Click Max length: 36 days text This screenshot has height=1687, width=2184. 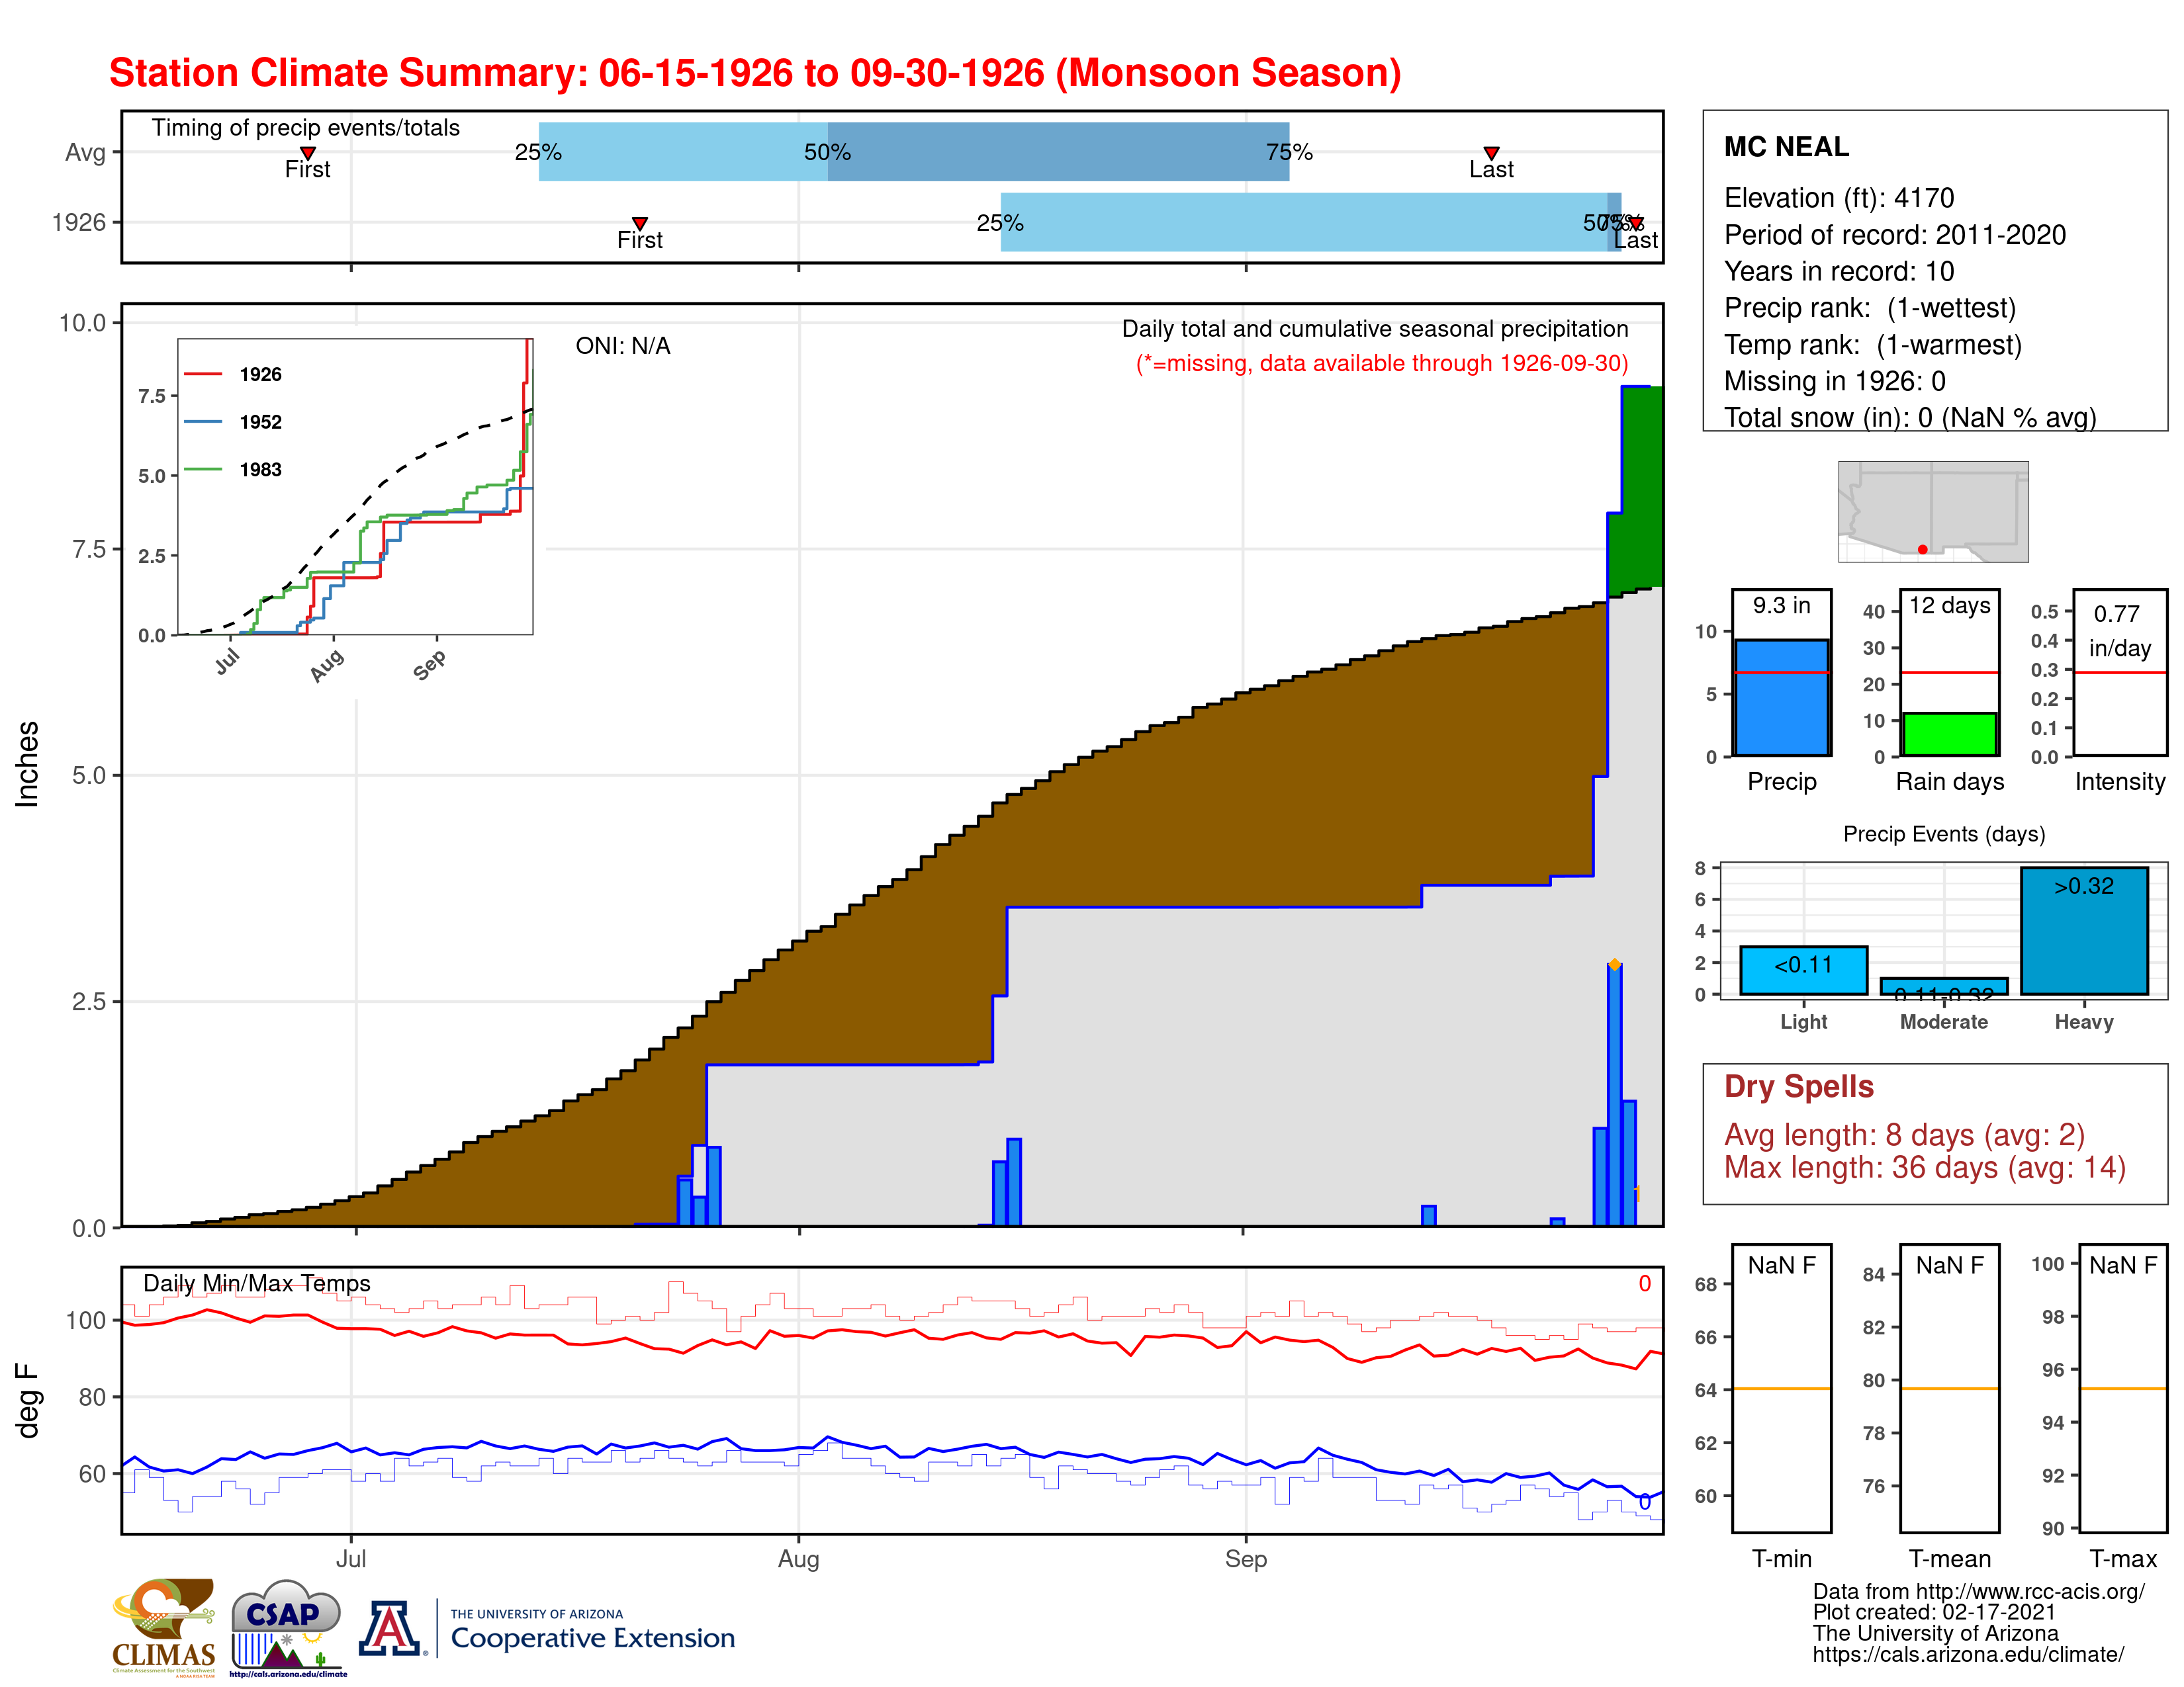coord(1924,1167)
